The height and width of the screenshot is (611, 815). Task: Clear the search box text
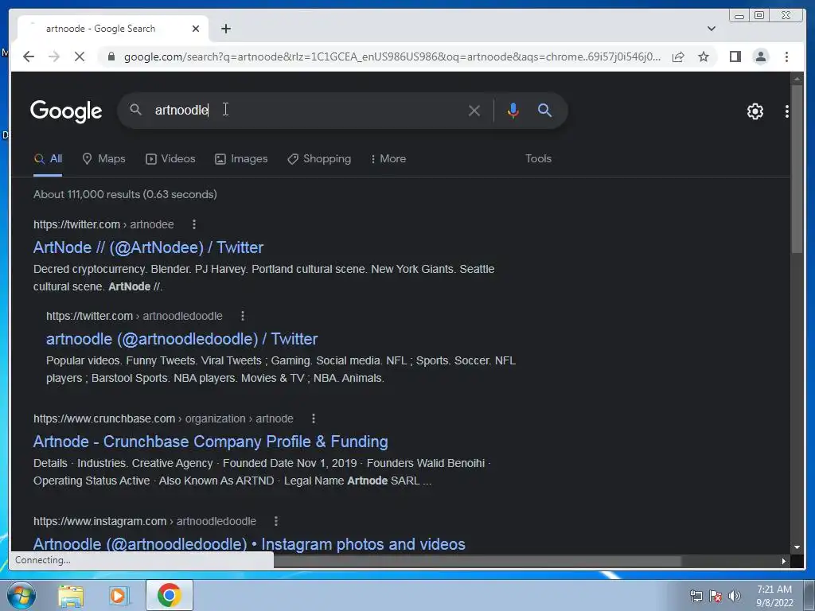tap(474, 111)
